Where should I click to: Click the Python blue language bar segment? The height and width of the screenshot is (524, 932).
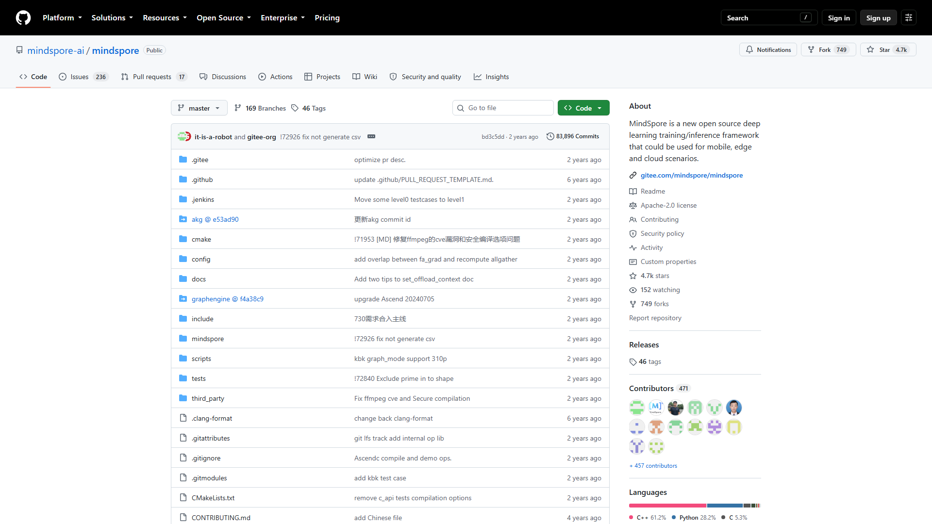pyautogui.click(x=725, y=506)
